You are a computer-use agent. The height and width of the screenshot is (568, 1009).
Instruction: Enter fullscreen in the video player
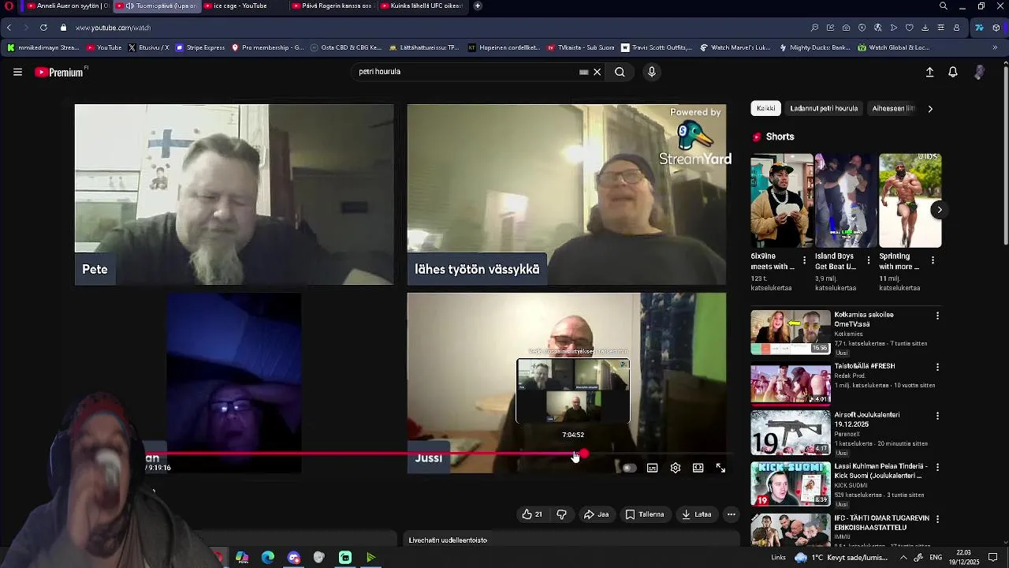point(720,468)
